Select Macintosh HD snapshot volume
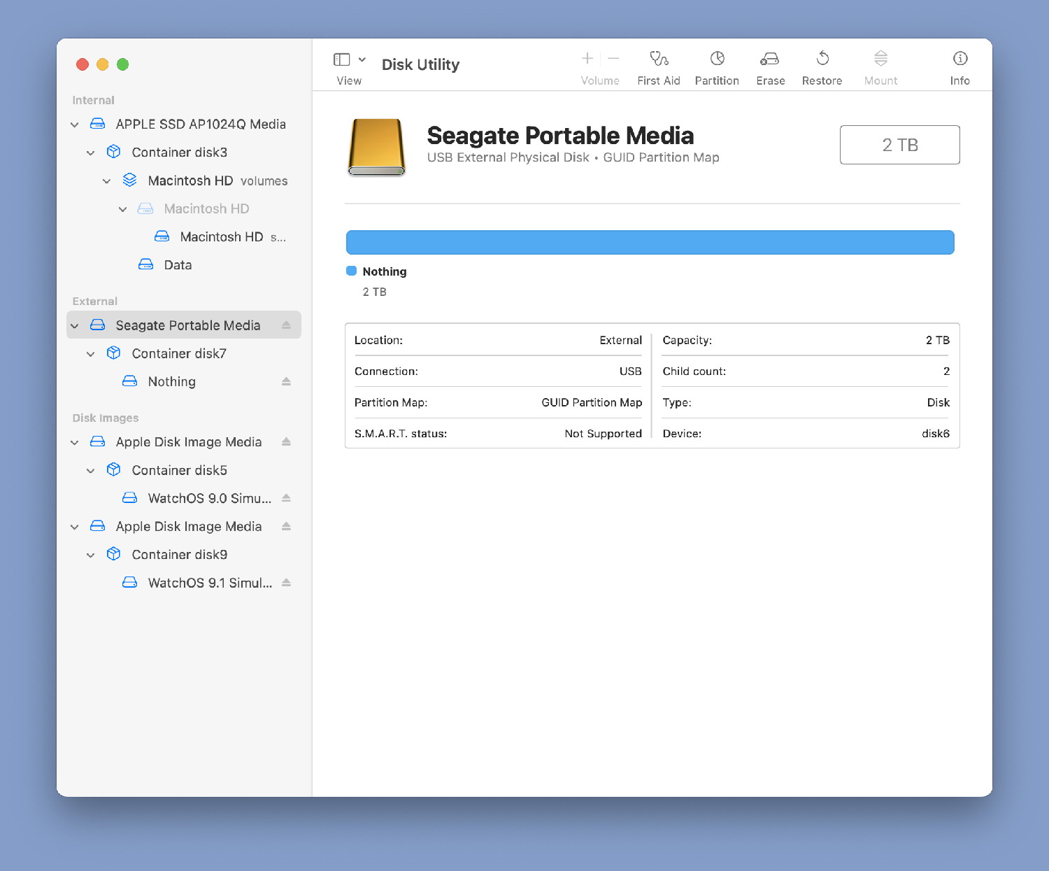Image resolution: width=1049 pixels, height=871 pixels. coord(184,237)
